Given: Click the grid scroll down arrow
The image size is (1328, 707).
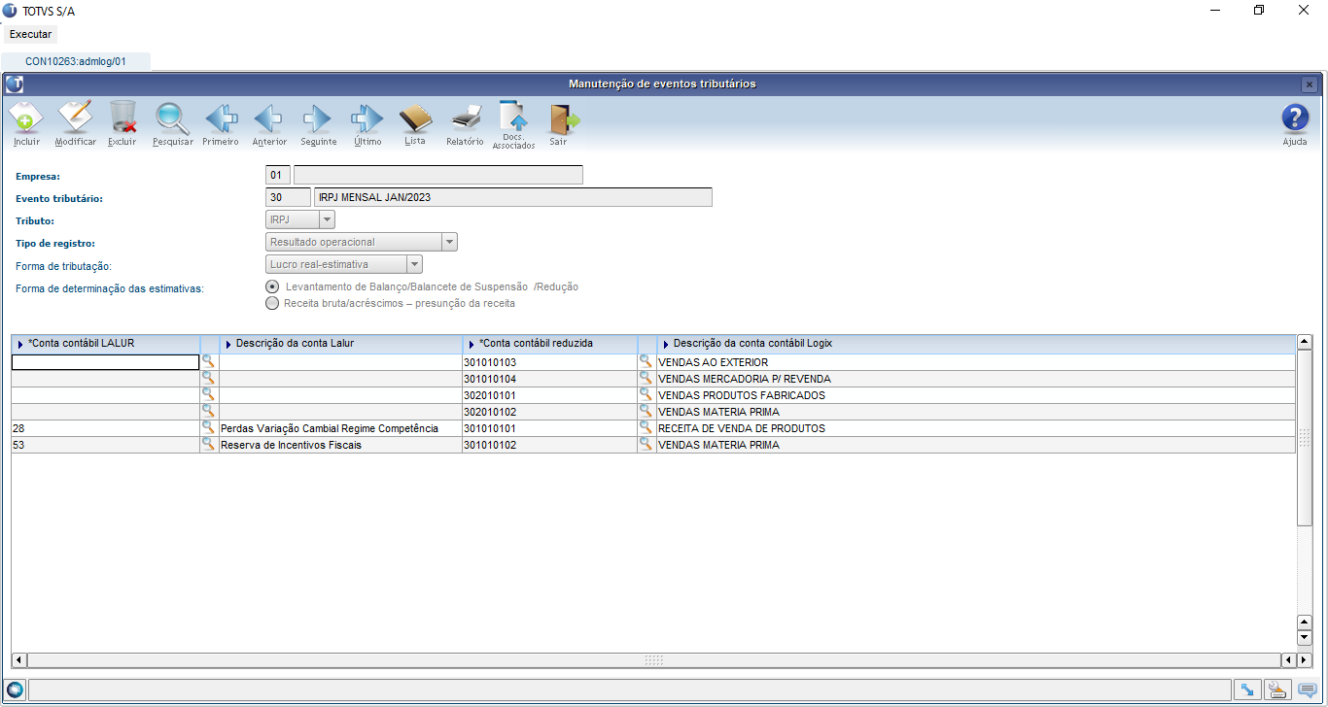Looking at the screenshot, I should pos(1305,638).
